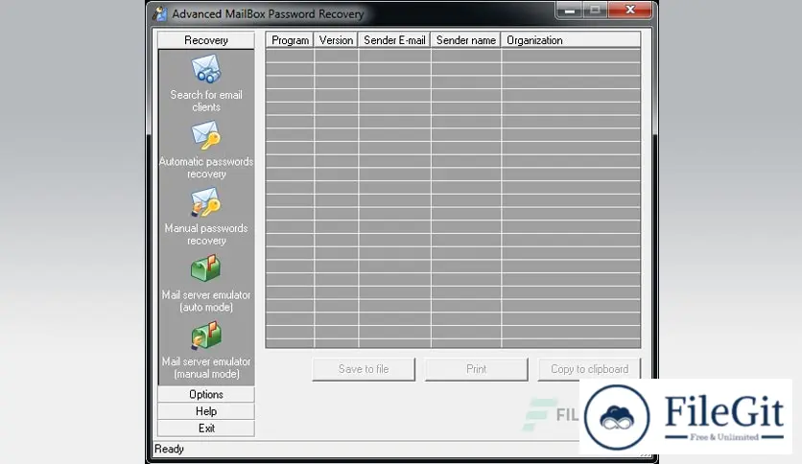
Task: Click the Copy to clipboard button
Action: (589, 369)
